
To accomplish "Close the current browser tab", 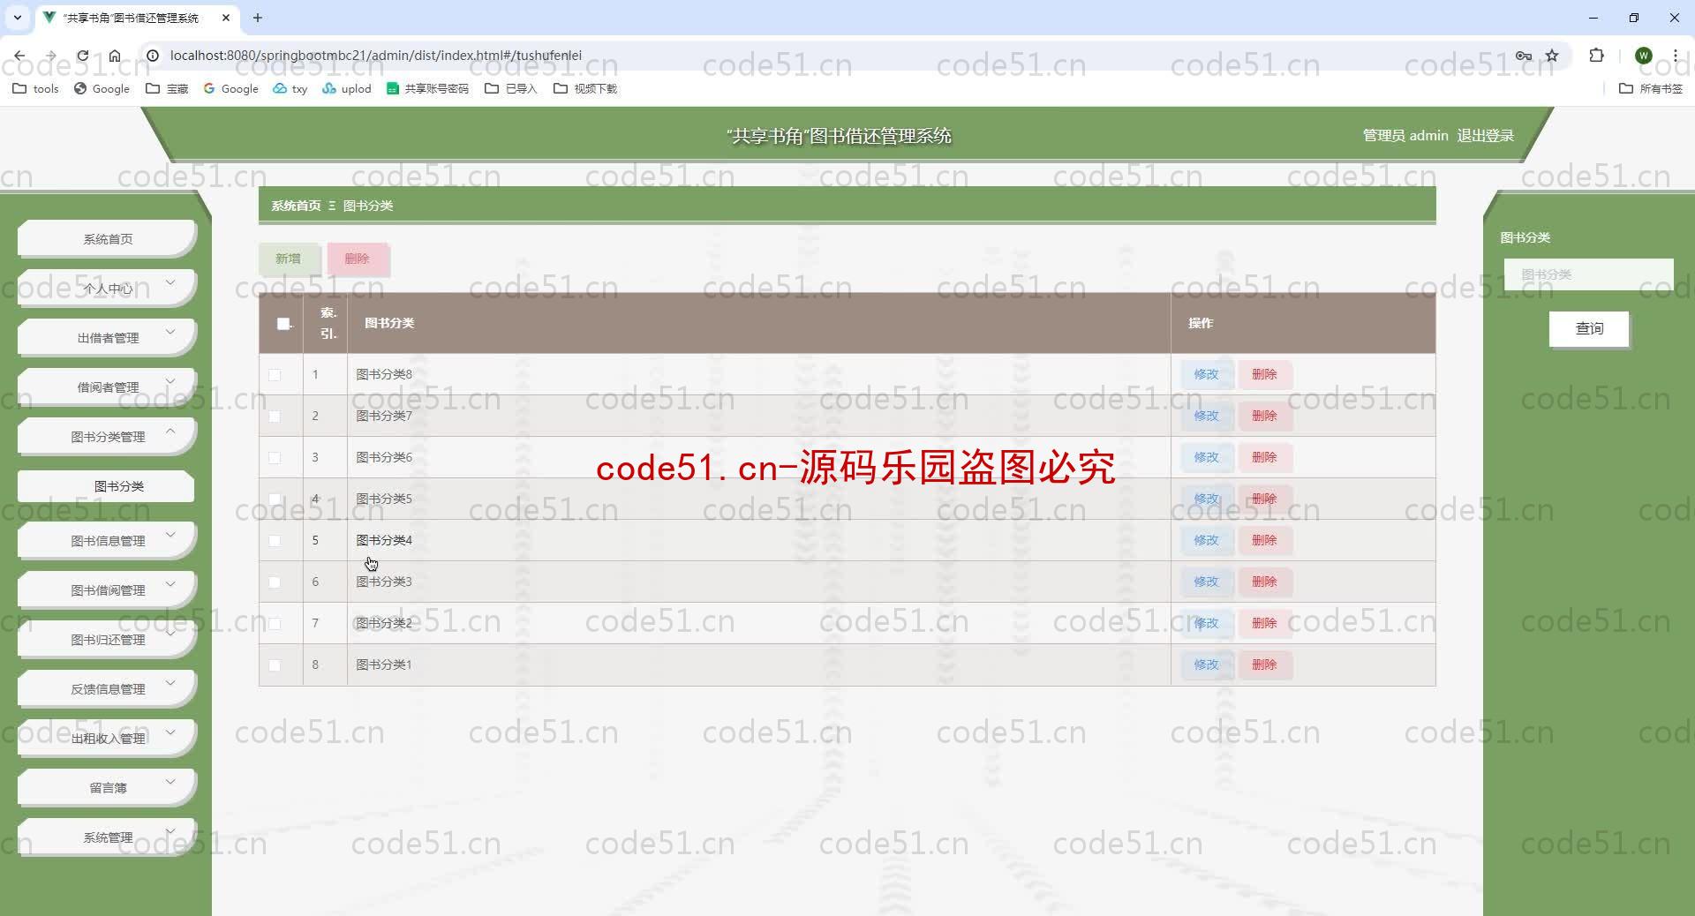I will tap(226, 18).
